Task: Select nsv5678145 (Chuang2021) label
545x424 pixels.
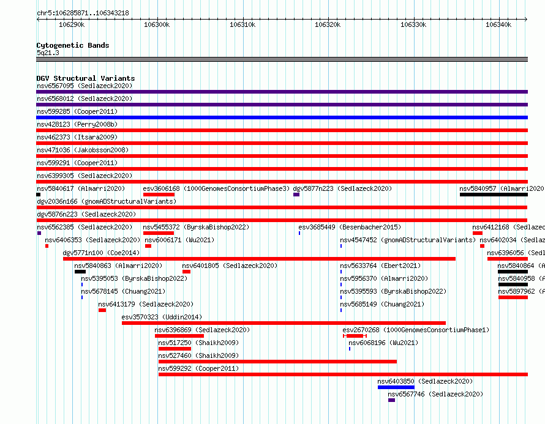Action: [x=123, y=291]
